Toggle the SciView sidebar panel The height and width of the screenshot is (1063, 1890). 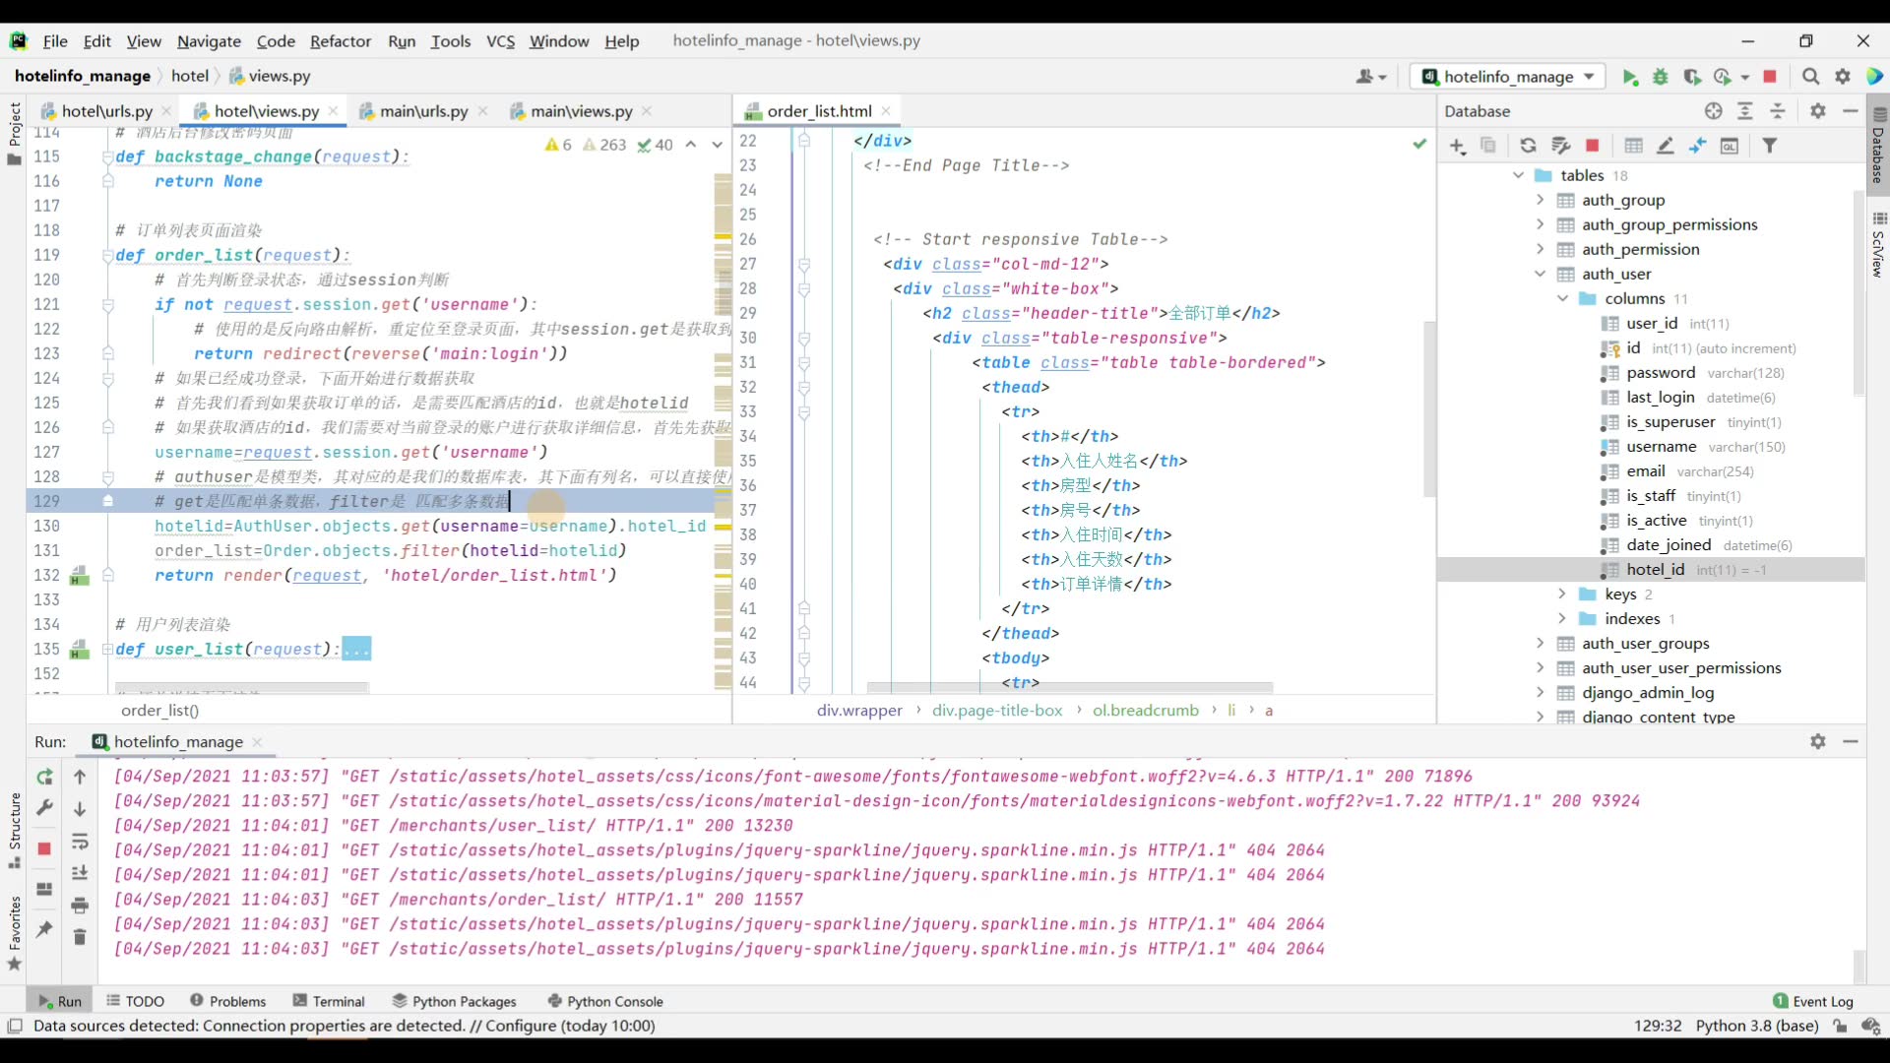pyautogui.click(x=1878, y=244)
